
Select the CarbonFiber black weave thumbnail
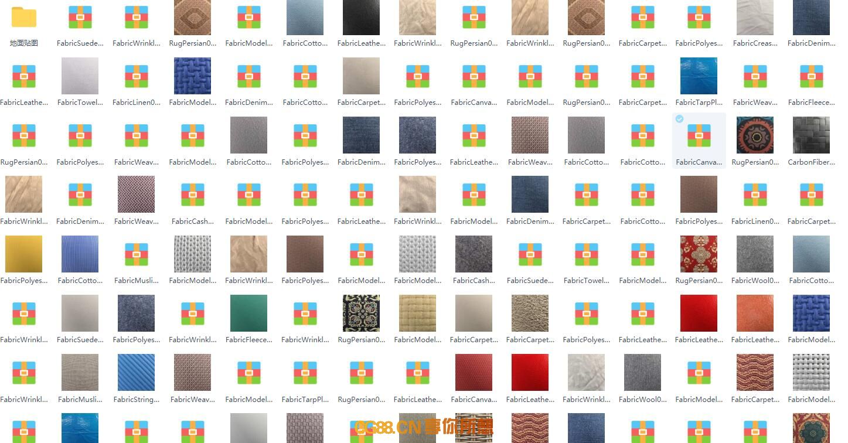[811, 135]
